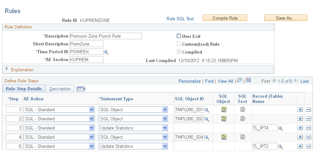Show next rows arrow in grid
The height and width of the screenshot is (154, 331).
click(296, 80)
